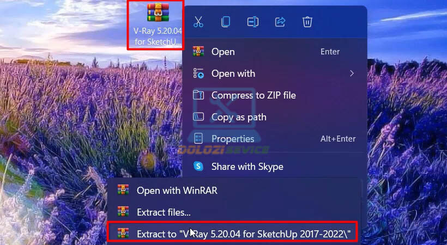Click the Share arrow icon
The height and width of the screenshot is (245, 447).
[280, 22]
